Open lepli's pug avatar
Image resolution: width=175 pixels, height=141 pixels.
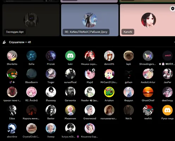click(x=128, y=56)
